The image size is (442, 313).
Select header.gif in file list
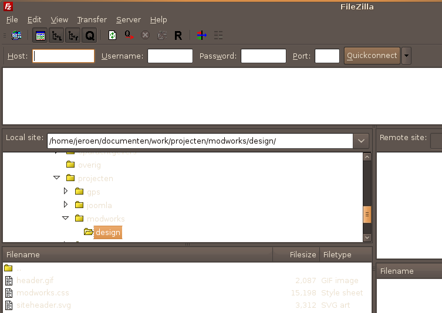35,280
